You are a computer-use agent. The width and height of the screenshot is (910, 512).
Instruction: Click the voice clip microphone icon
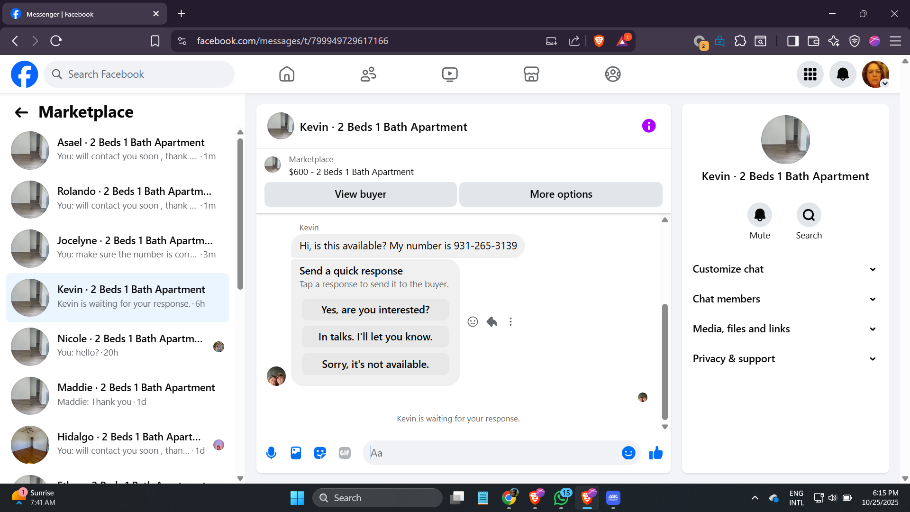[x=271, y=453]
